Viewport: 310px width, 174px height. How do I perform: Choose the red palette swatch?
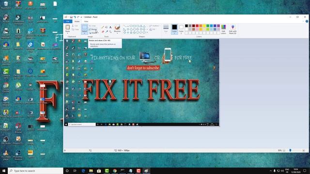[x=197, y=26]
